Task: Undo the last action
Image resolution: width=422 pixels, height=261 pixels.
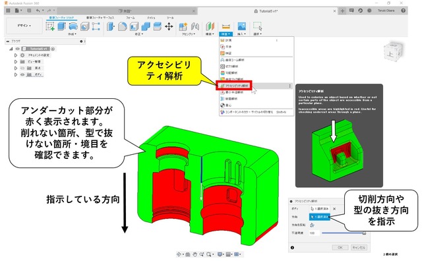Action: [38, 11]
